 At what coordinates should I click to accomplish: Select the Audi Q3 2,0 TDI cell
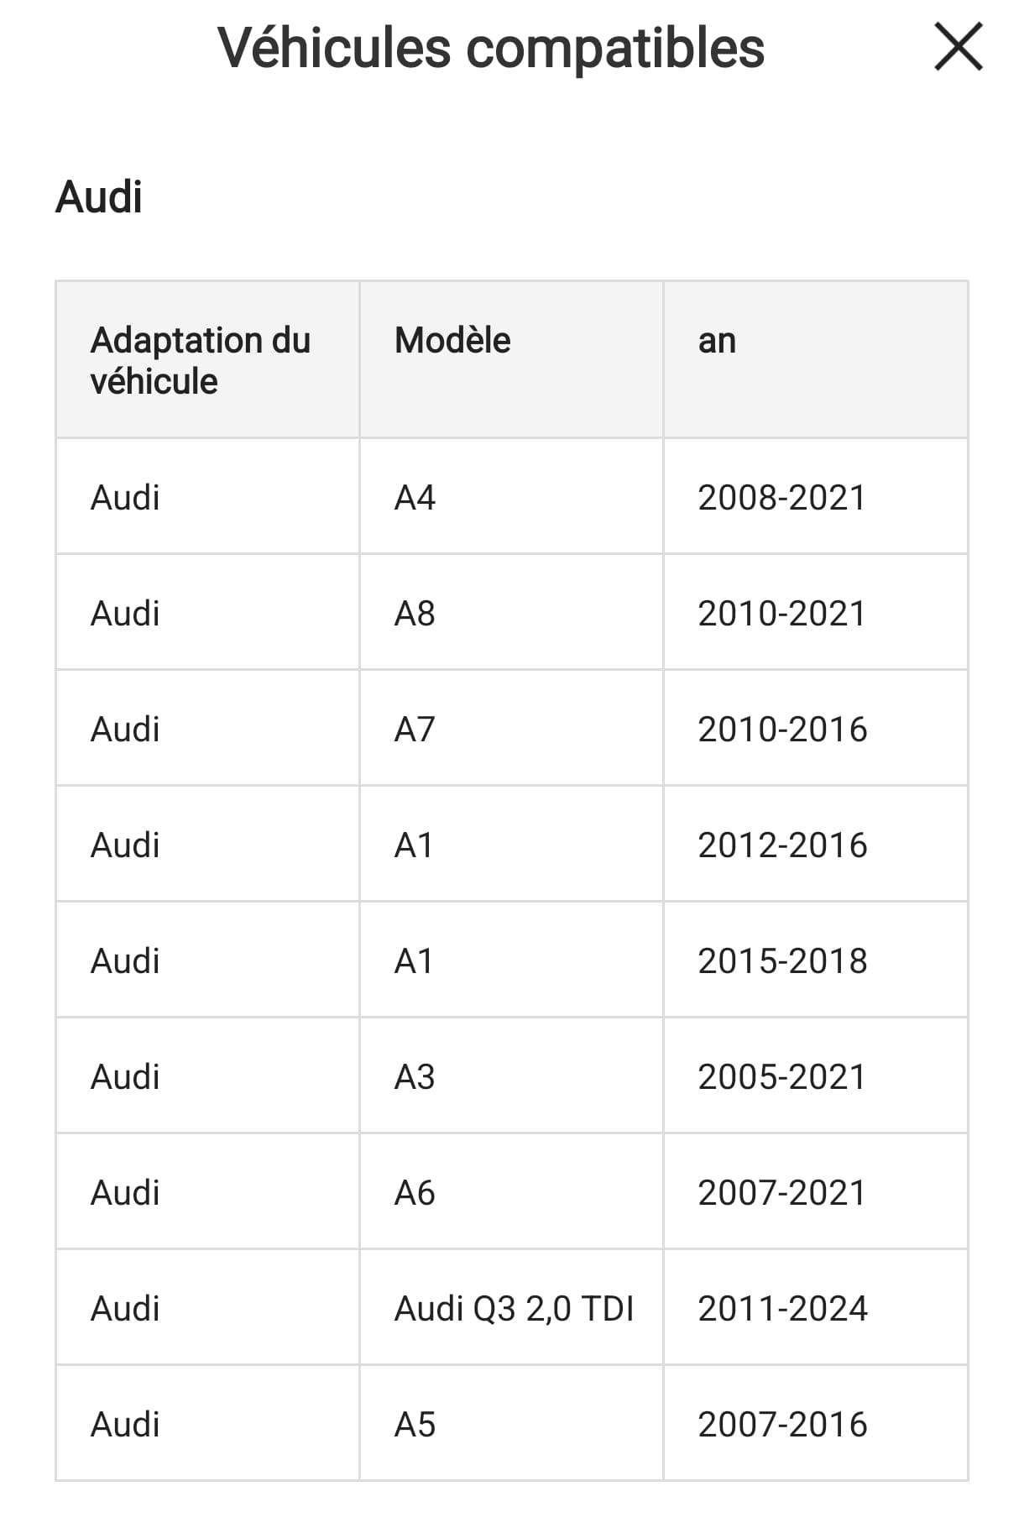coord(514,1309)
